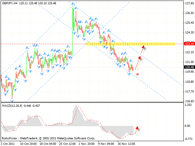Select the 3 Oct 2011 date label
This screenshot has width=195, height=146.
coord(8,143)
